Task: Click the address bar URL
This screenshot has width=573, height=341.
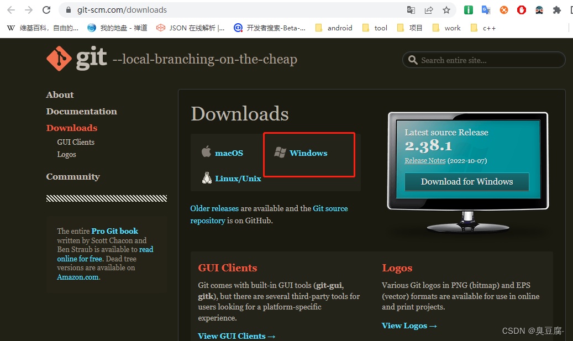Action: (122, 10)
